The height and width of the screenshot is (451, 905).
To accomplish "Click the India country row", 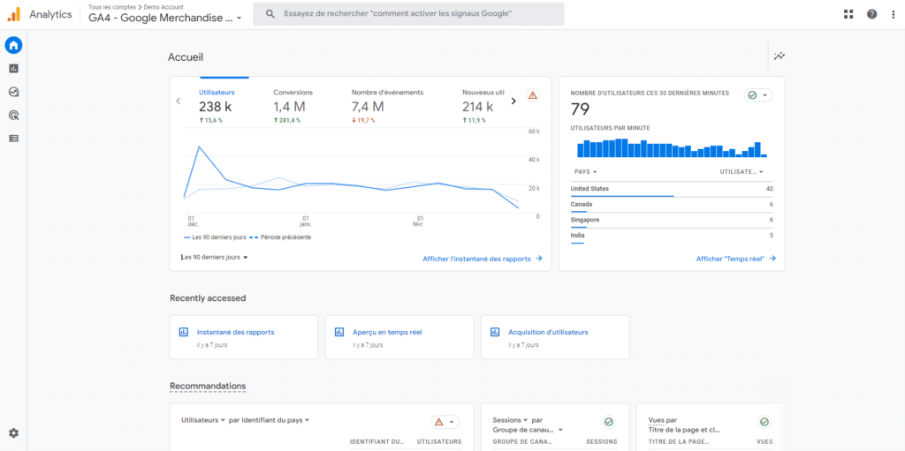I will 672,236.
